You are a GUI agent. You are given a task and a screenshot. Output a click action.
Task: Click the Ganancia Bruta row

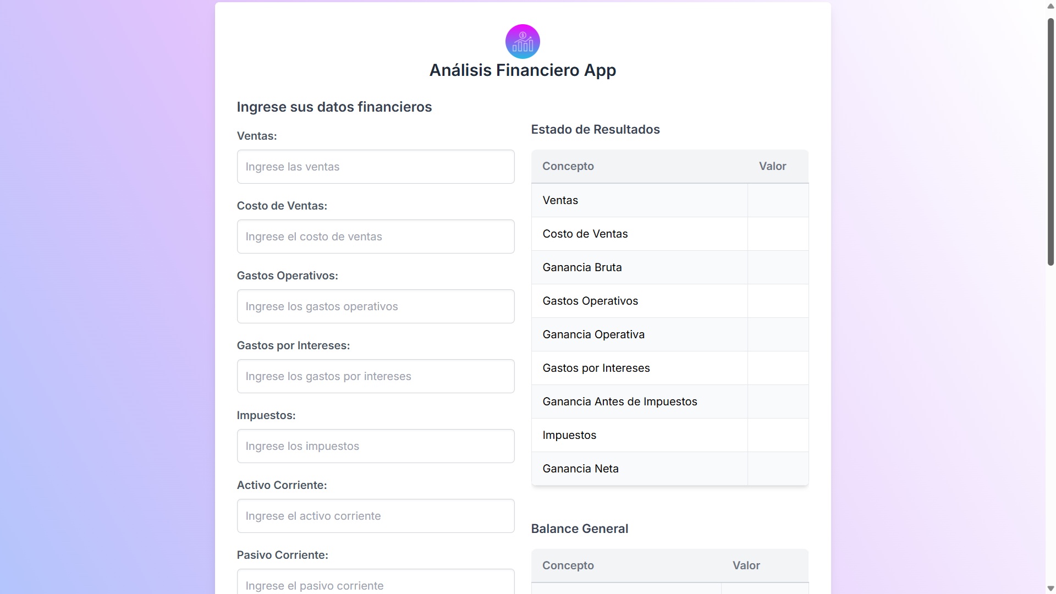[x=669, y=267]
